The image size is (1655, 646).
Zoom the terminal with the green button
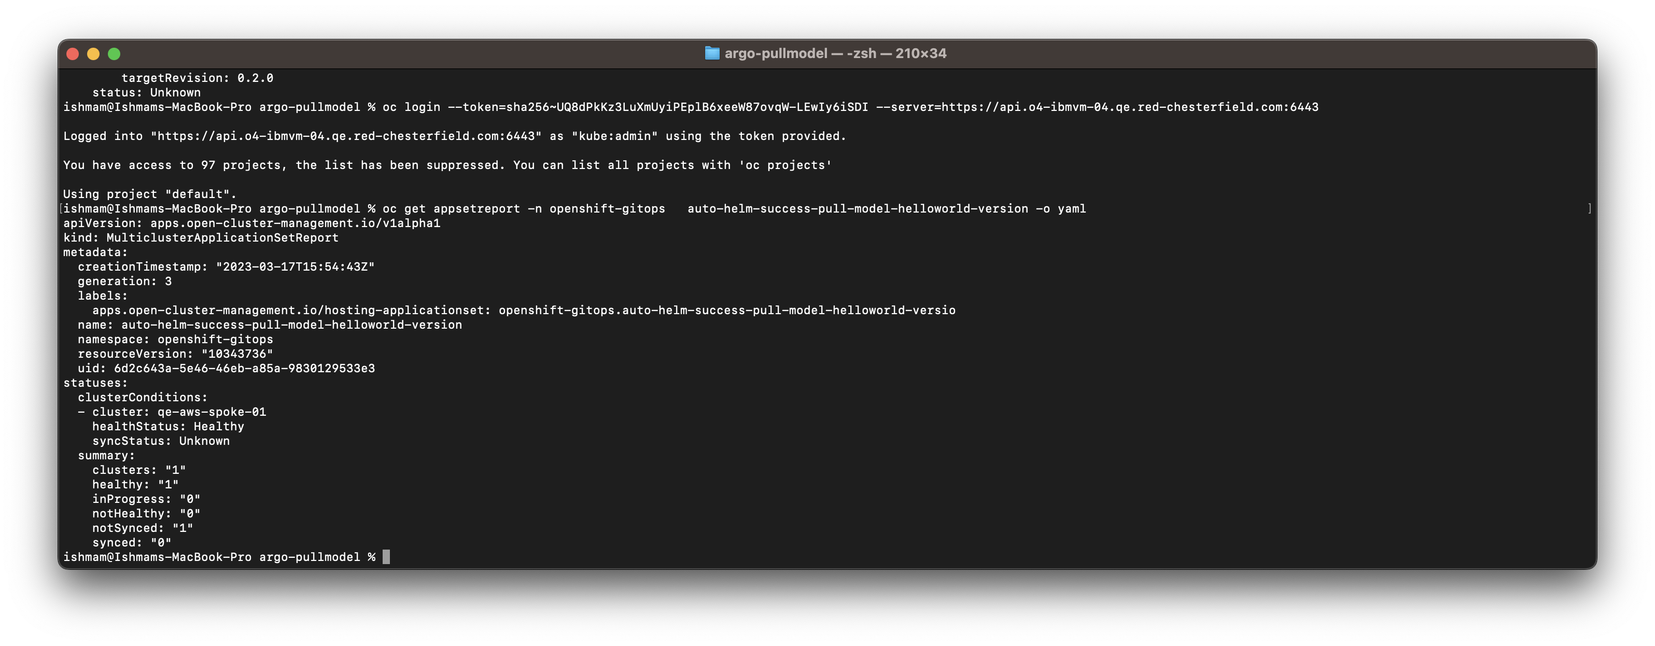(x=115, y=54)
